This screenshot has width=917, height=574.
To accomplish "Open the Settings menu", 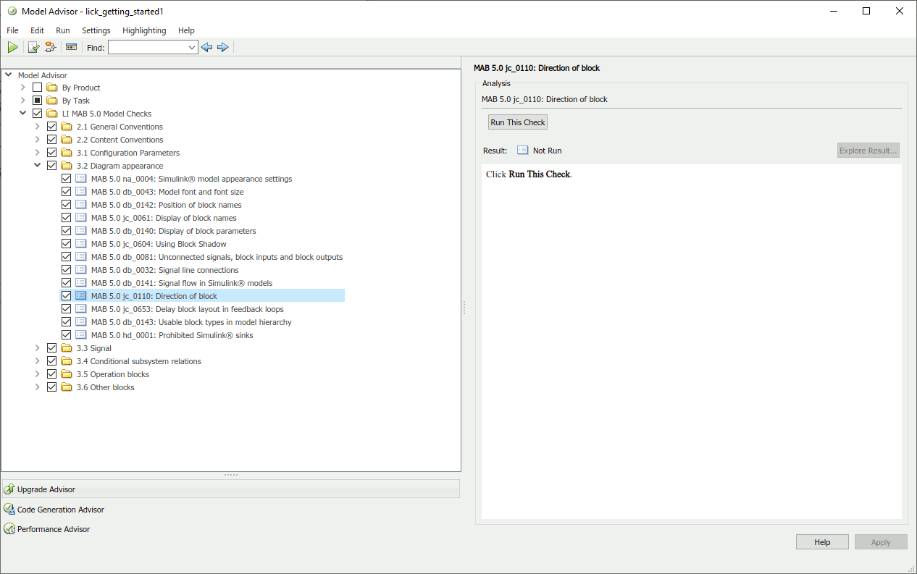I will [x=96, y=30].
